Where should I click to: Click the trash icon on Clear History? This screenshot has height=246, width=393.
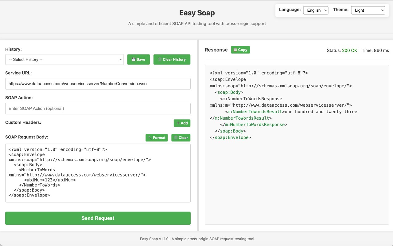[160, 59]
